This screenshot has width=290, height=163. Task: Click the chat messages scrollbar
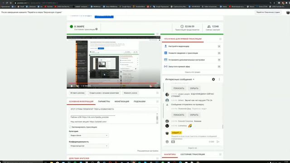[222, 127]
